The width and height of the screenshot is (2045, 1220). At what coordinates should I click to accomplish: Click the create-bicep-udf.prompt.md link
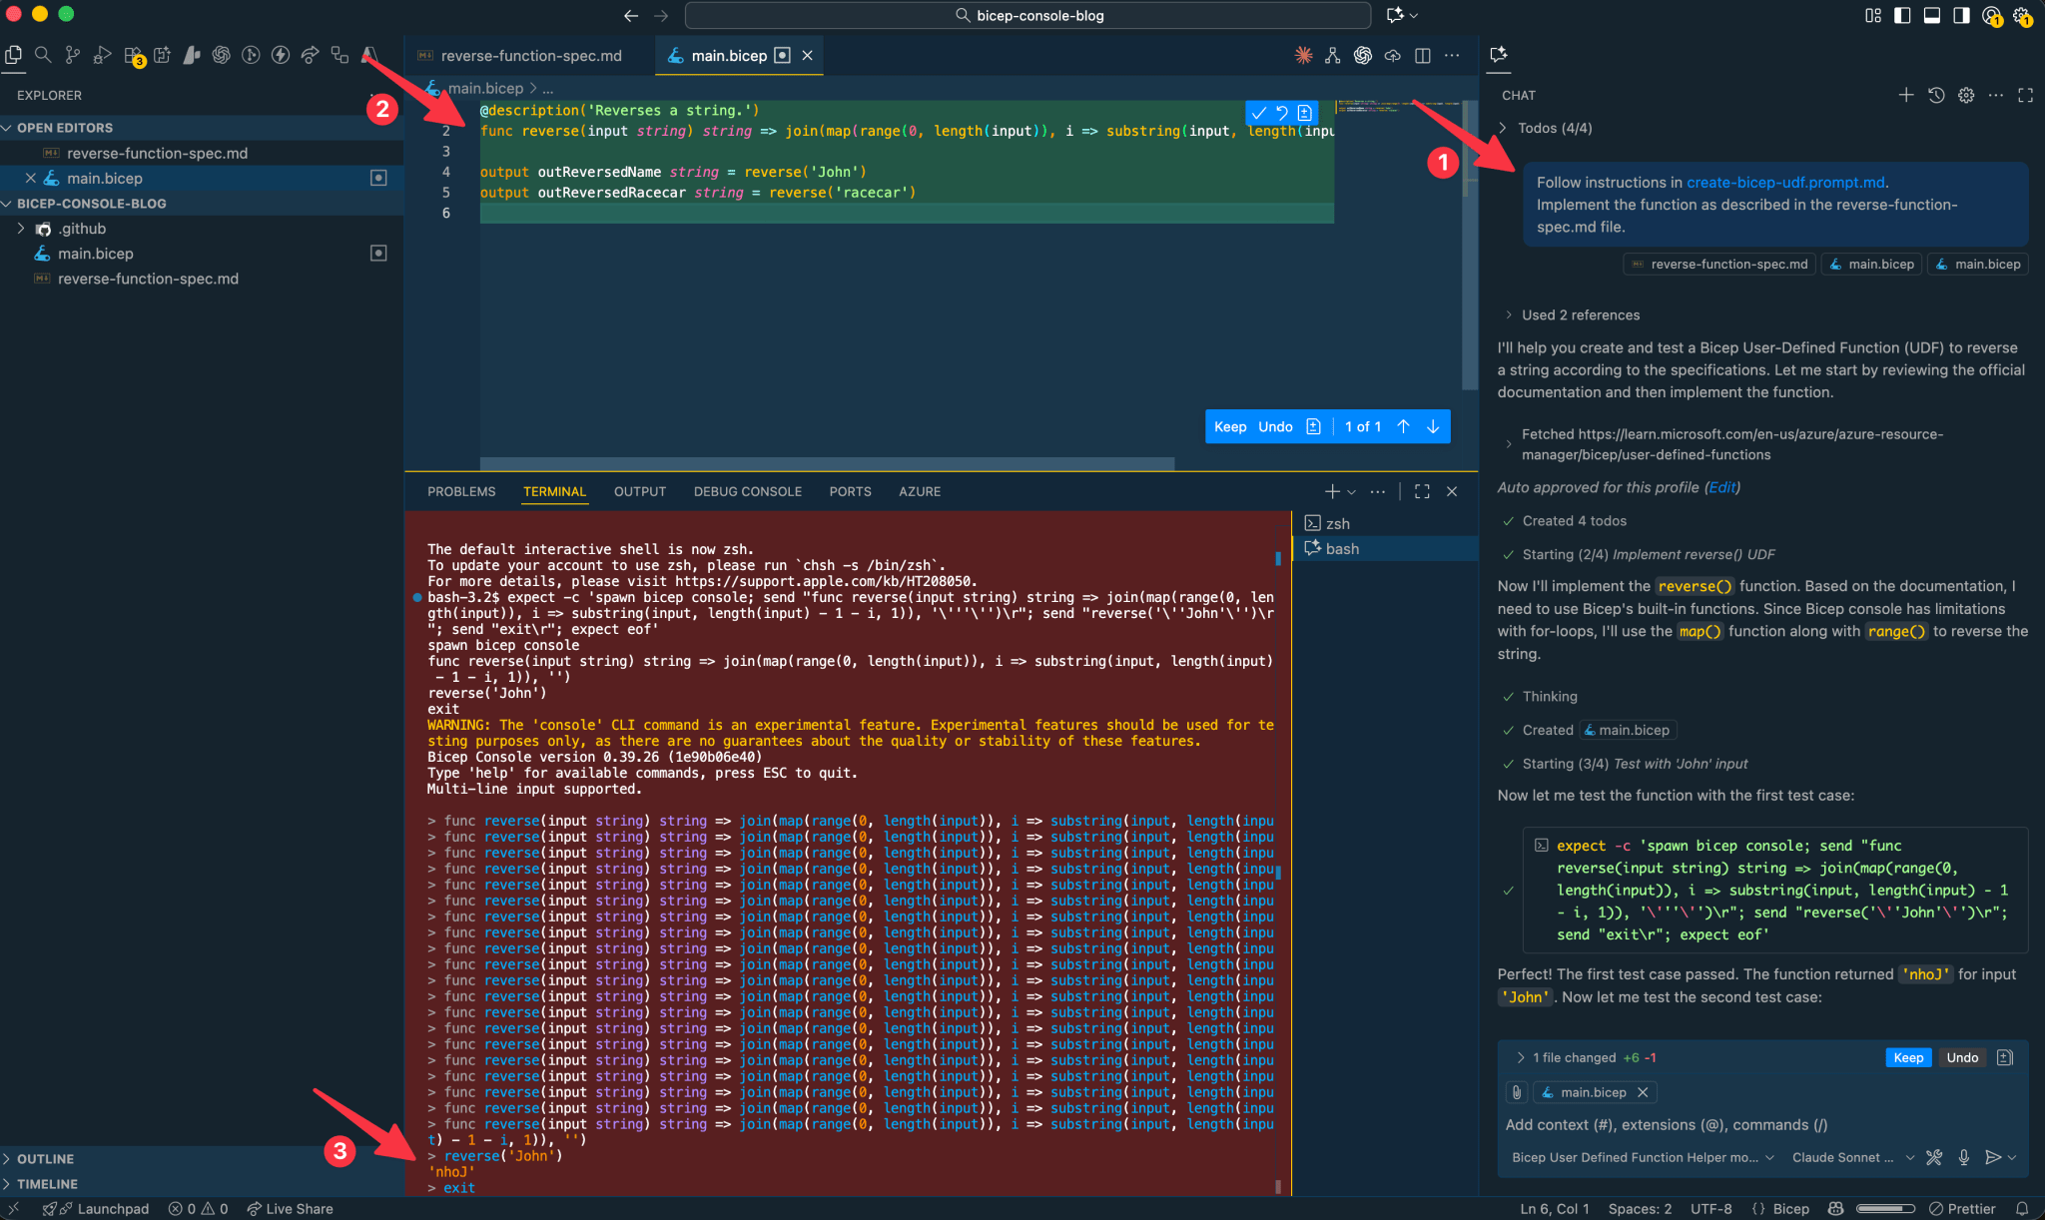[1786, 182]
